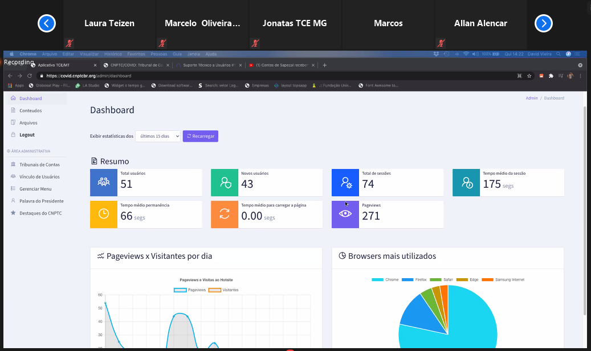The width and height of the screenshot is (591, 351).
Task: Click the Tempo médio da sessão icon
Action: [466, 183]
